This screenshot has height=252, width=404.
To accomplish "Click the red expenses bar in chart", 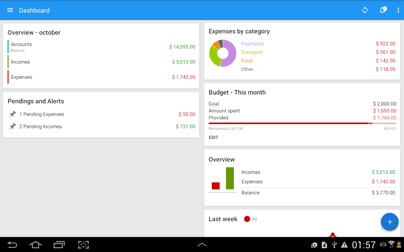I will (x=216, y=186).
